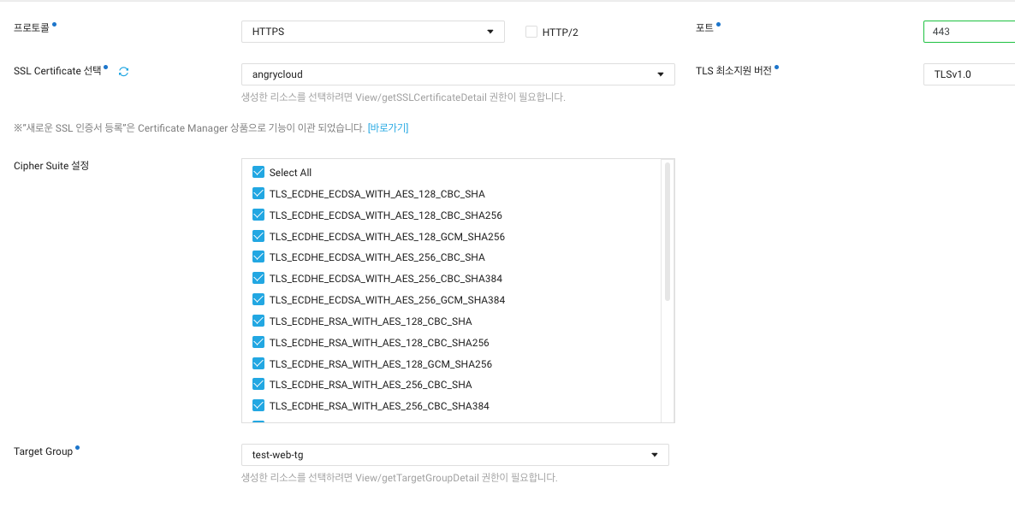The width and height of the screenshot is (1015, 507).
Task: Uncheck TLS_ECDHE_RSA_WITH_AES_256_CBC_SHA checkbox
Action: [x=258, y=384]
